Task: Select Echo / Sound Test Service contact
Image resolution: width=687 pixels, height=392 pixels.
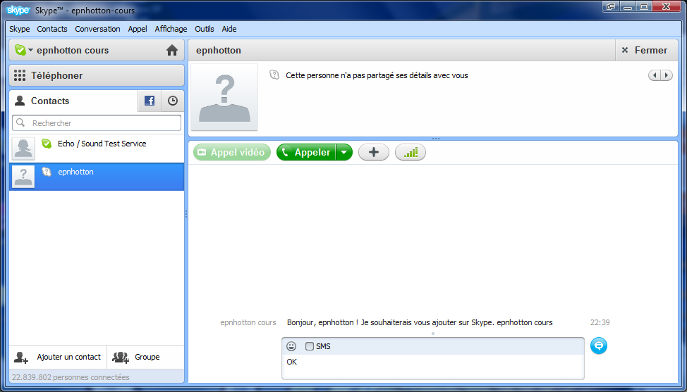Action: 97,148
